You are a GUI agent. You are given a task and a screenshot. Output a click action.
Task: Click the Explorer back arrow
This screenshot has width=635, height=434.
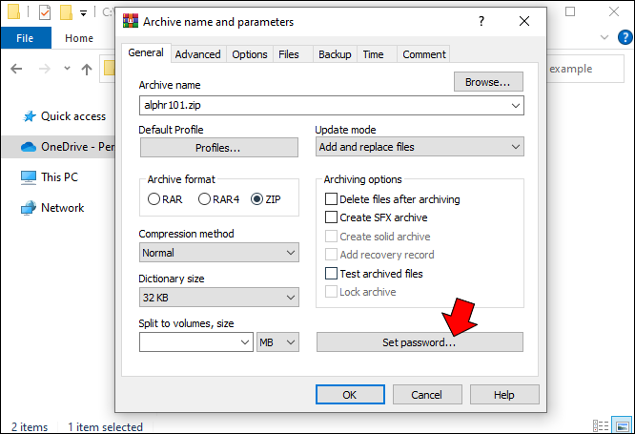coord(17,69)
